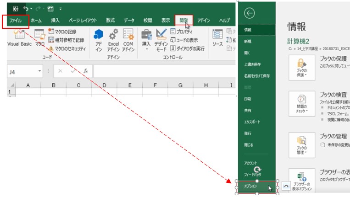Screen dimensions: 350x197
Task: Start recording a macro (マクロの記録)
Action: (x=62, y=32)
